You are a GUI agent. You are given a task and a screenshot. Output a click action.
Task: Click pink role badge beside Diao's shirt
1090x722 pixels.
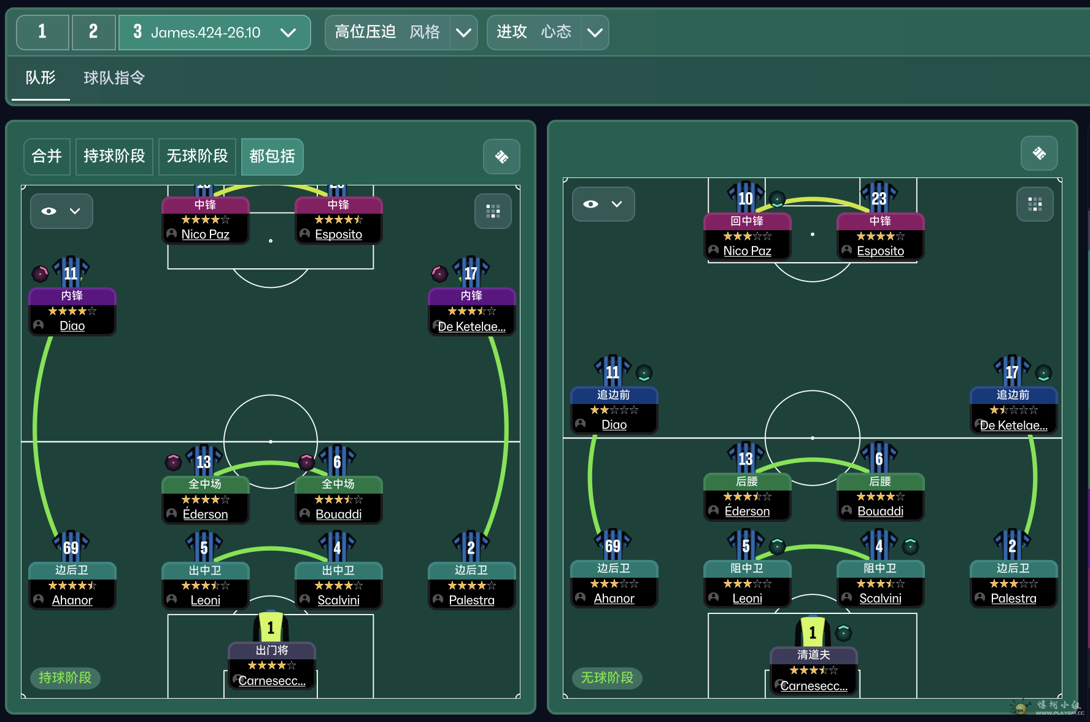click(x=40, y=273)
